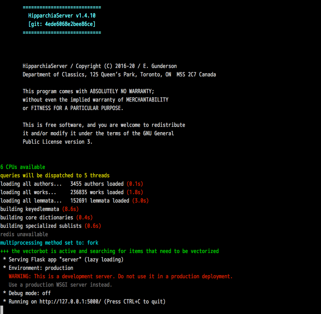The width and height of the screenshot is (321, 314).
Task: Click the "building specialized sublists" line
Action: click(41, 226)
